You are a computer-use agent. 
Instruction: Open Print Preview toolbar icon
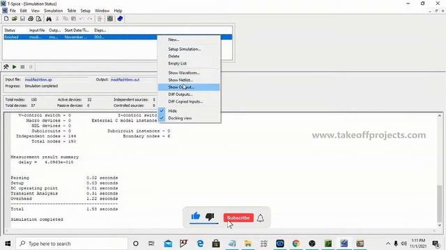(x=39, y=19)
